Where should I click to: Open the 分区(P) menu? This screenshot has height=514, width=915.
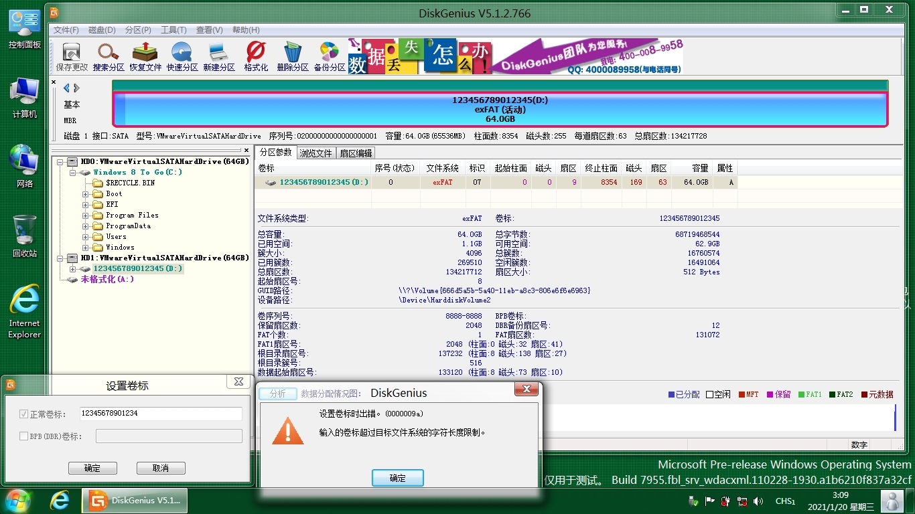point(138,30)
